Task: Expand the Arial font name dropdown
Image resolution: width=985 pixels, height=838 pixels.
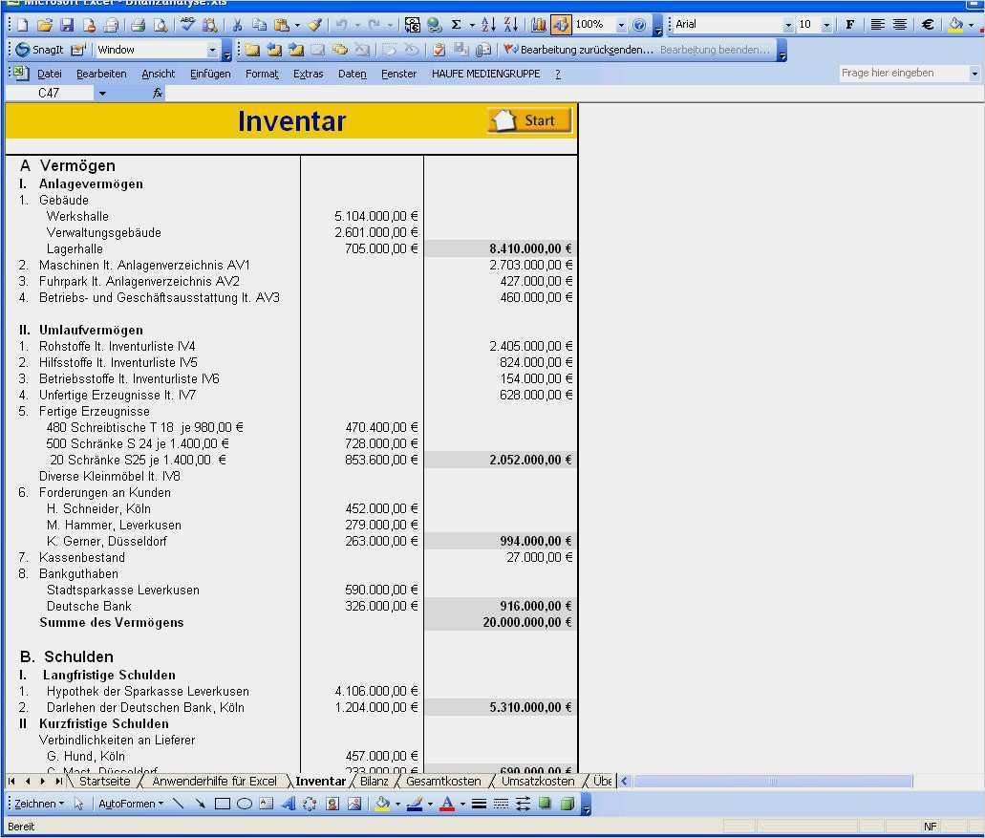Action: click(x=788, y=25)
